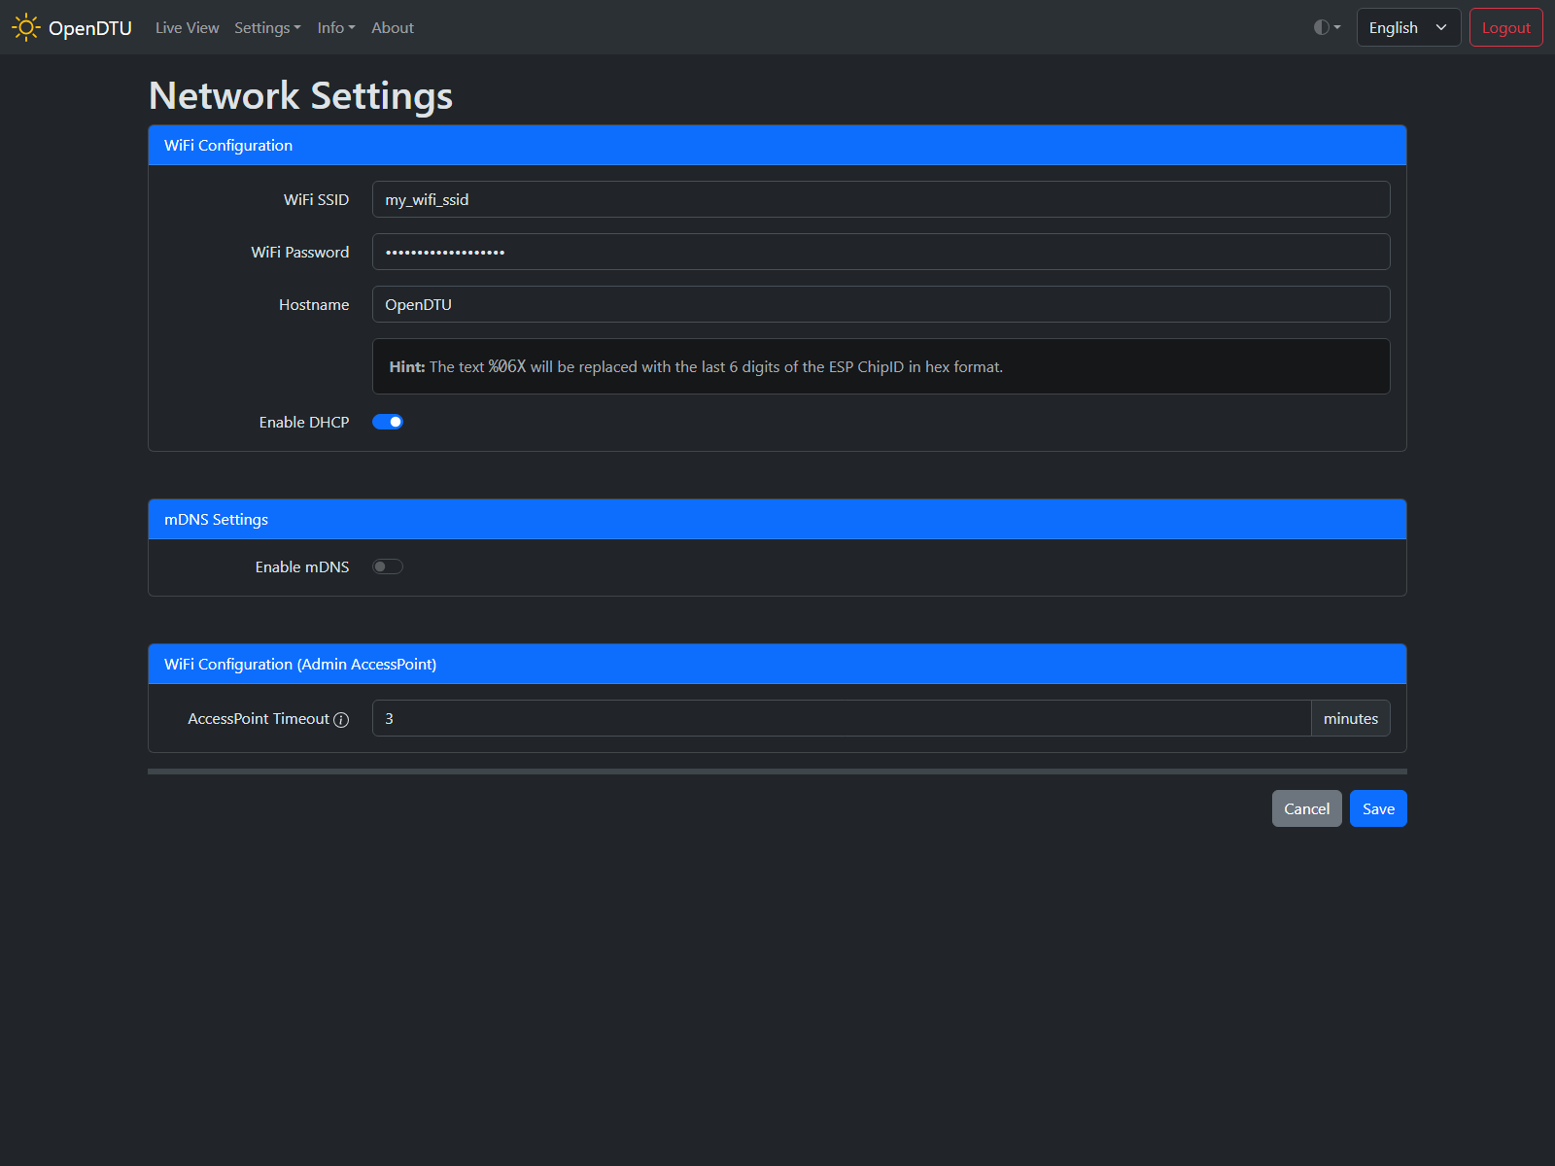
Task: Go to Live View page
Action: 187,27
